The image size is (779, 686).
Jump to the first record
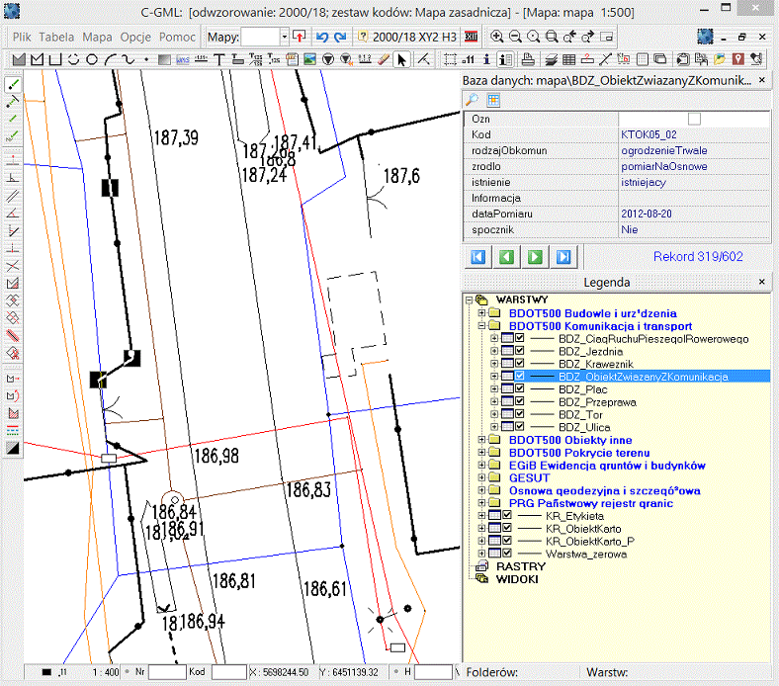click(477, 257)
